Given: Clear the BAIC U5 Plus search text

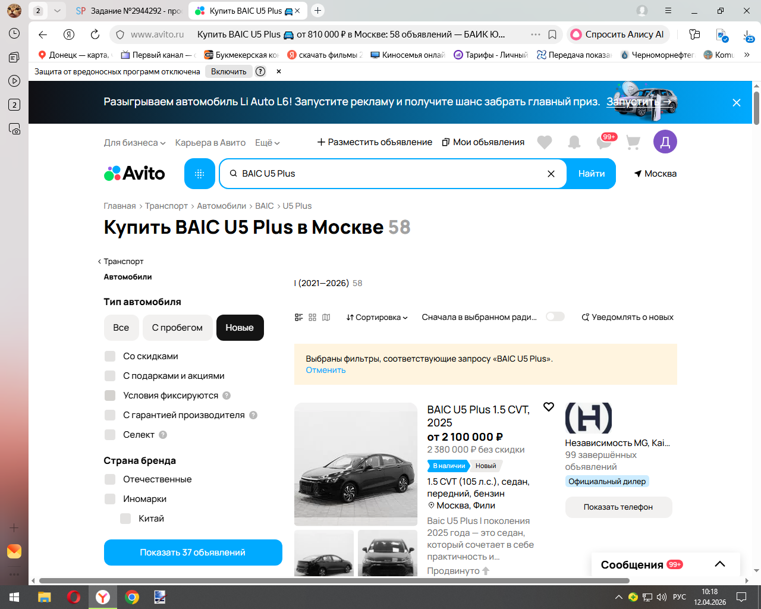Looking at the screenshot, I should (551, 174).
